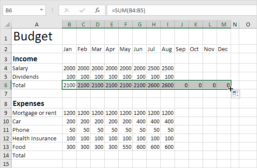Screen dimensions: 257x168
Task: Select column N header
Action: tap(235, 24)
